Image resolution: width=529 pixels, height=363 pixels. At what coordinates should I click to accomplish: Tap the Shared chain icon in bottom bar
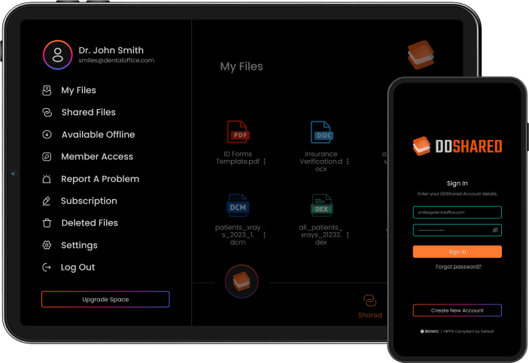click(x=369, y=301)
